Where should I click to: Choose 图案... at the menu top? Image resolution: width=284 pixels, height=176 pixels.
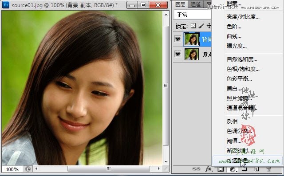pyautogui.click(x=234, y=3)
